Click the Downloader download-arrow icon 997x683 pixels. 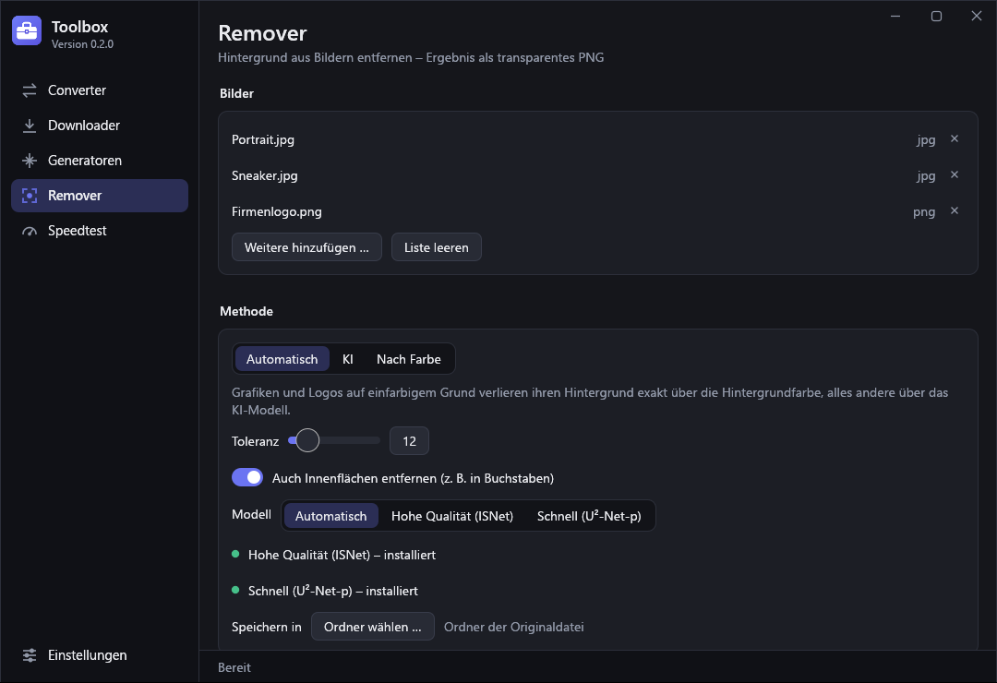(30, 126)
